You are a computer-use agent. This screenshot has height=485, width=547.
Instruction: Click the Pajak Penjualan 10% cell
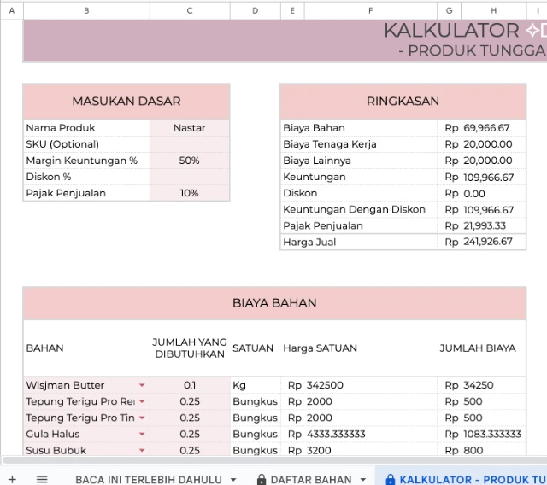click(x=189, y=193)
